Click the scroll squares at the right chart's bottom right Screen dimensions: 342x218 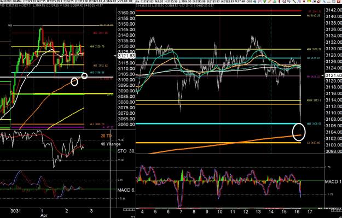(x=337, y=210)
